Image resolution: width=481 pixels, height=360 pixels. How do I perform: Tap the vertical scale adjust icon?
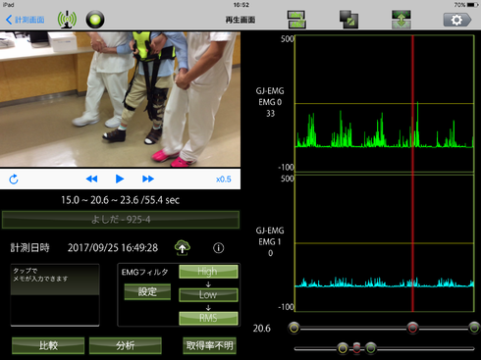(x=401, y=20)
